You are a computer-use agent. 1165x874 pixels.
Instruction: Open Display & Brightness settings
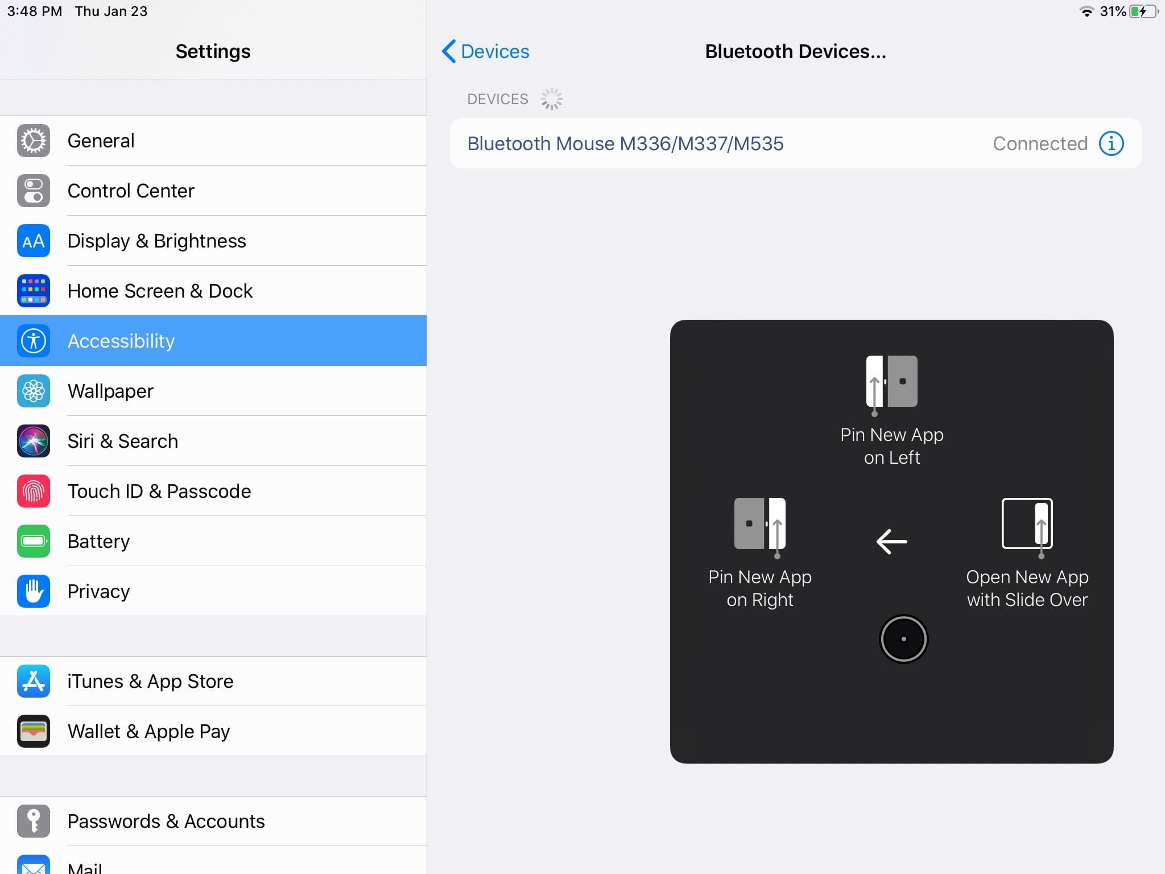213,241
